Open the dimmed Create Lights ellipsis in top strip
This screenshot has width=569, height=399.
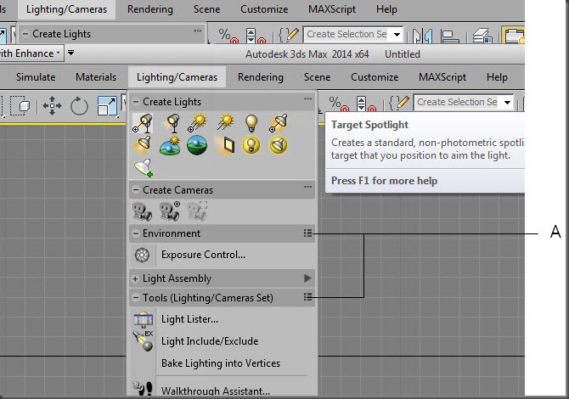click(197, 31)
